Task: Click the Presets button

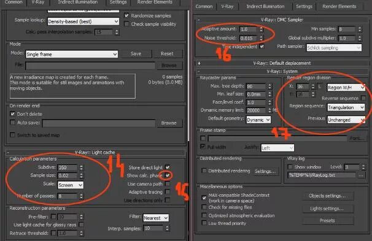Action: [327, 221]
